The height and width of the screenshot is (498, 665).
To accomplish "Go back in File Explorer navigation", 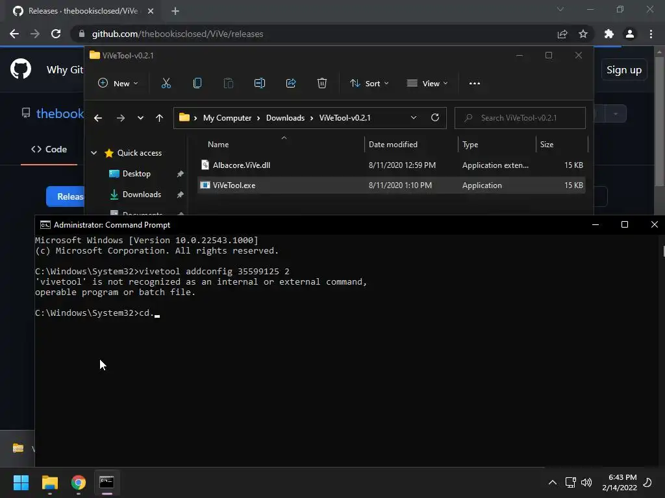I will tap(98, 118).
